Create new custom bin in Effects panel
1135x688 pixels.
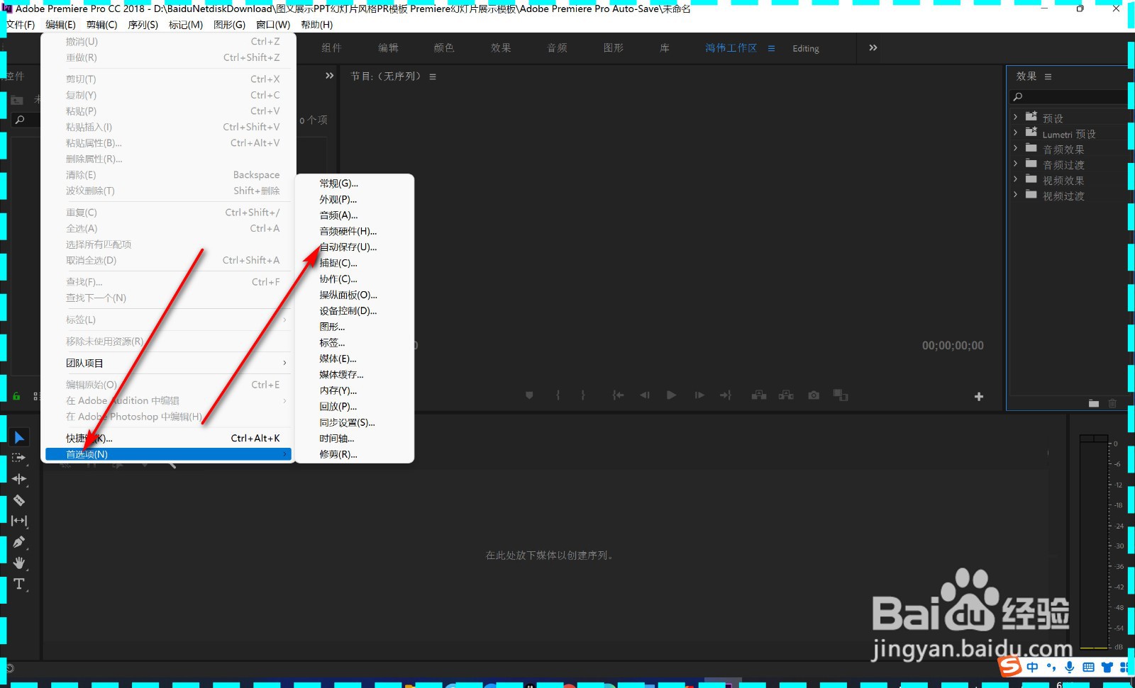1094,403
